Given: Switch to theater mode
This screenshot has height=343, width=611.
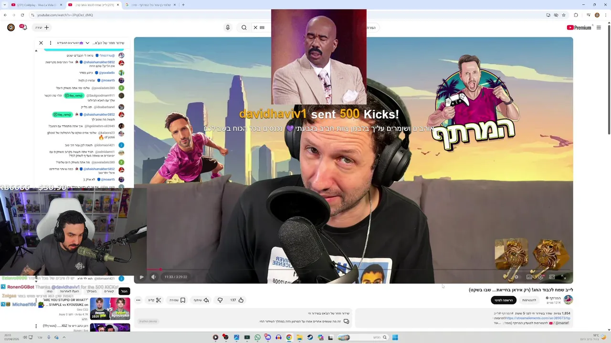Looking at the screenshot, I should [x=552, y=277].
